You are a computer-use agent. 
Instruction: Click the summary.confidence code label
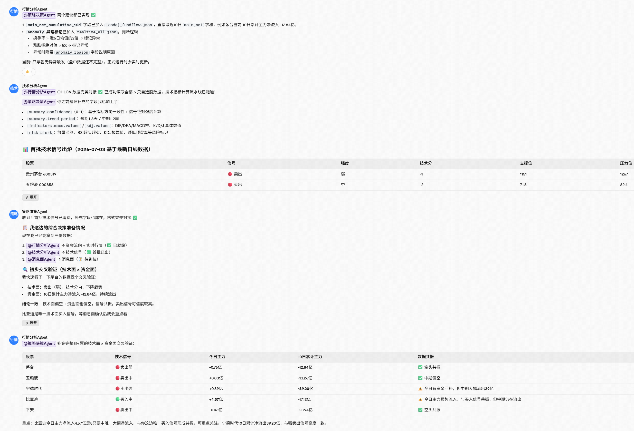[49, 112]
